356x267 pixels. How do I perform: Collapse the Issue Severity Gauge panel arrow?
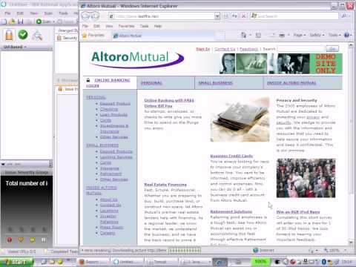pos(3,164)
